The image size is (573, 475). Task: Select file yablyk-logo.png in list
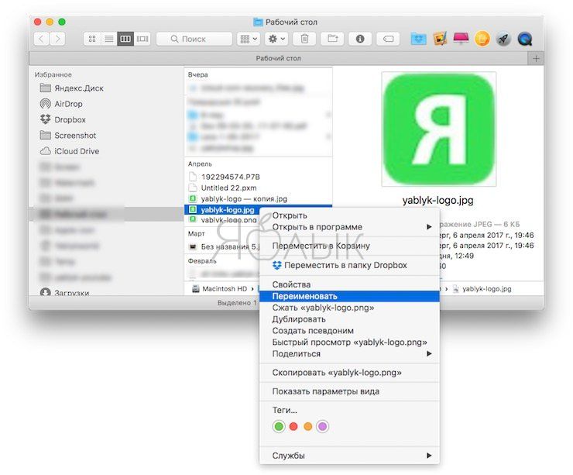click(x=222, y=220)
